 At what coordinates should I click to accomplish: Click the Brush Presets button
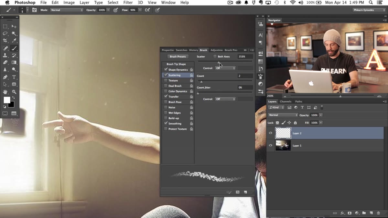pyautogui.click(x=178, y=56)
